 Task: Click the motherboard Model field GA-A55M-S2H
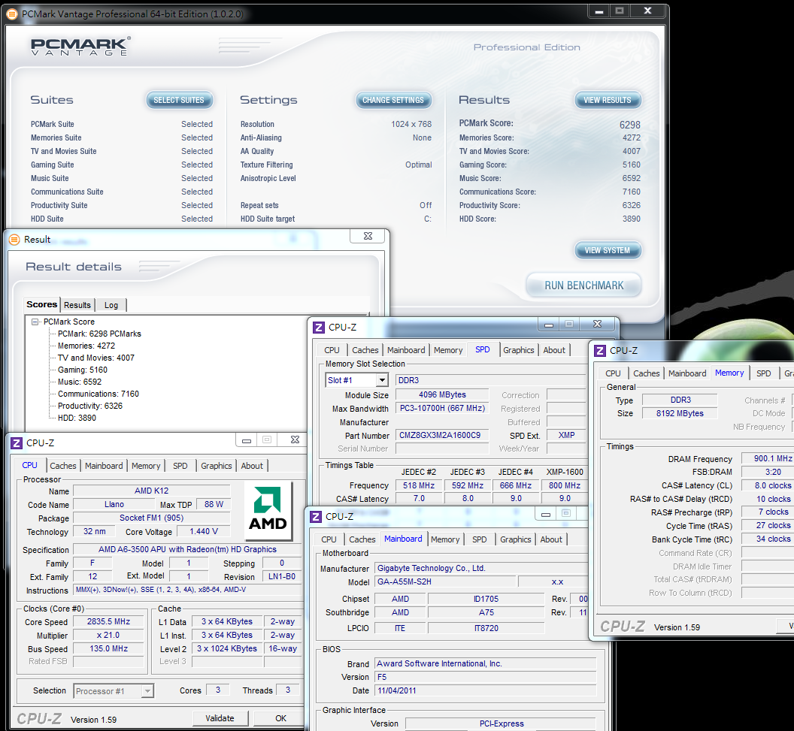click(446, 581)
